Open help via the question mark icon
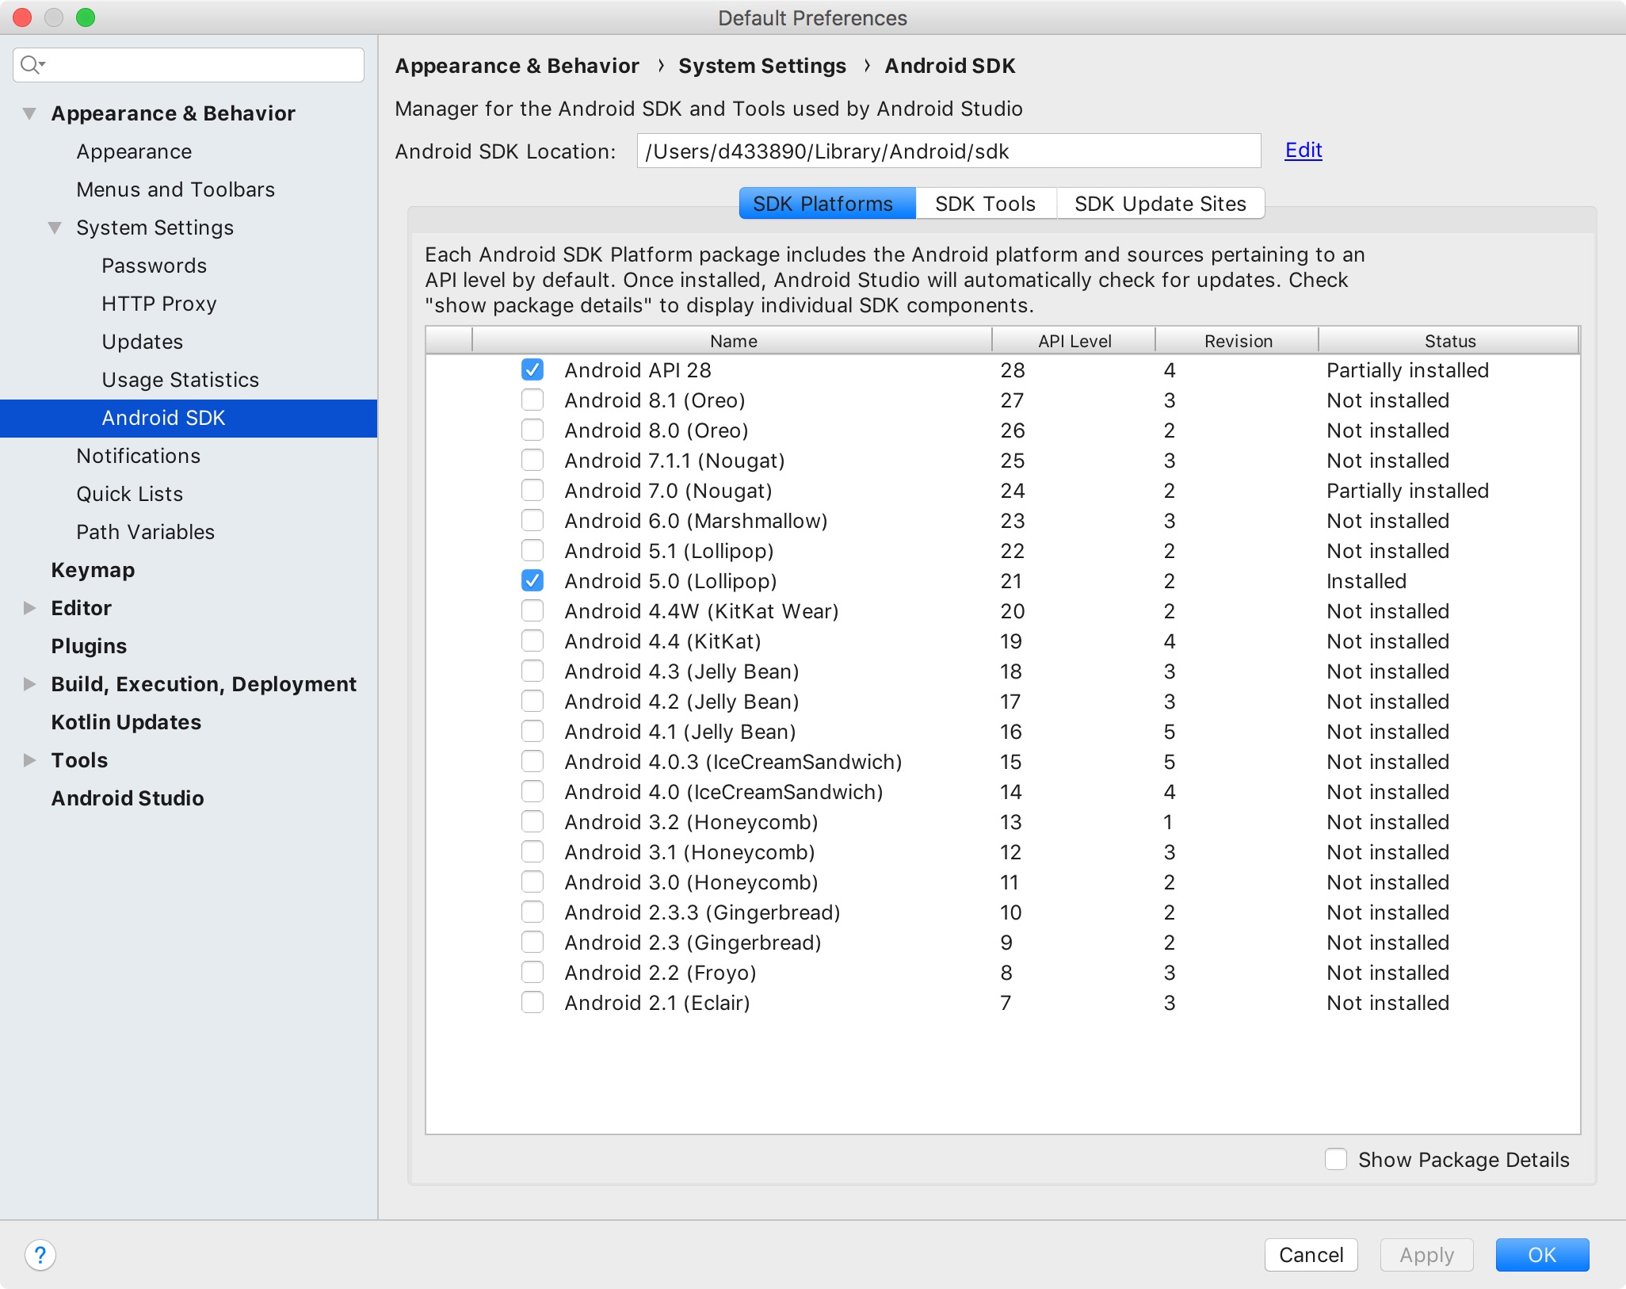Viewport: 1626px width, 1289px height. 41,1255
